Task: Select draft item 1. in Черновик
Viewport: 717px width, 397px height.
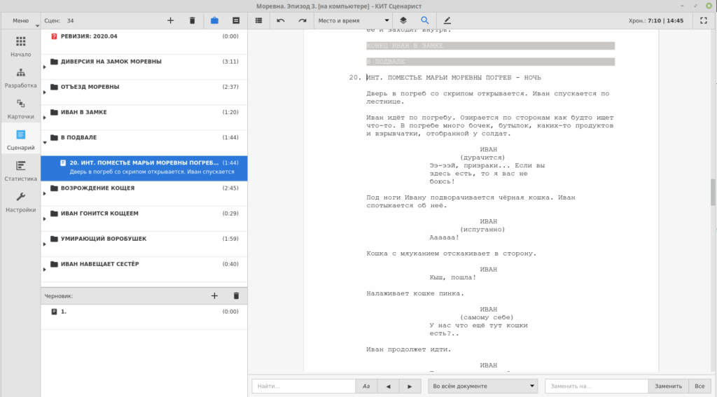Action: click(144, 317)
